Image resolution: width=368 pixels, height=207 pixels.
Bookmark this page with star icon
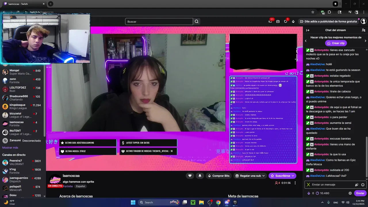pos(313,12)
